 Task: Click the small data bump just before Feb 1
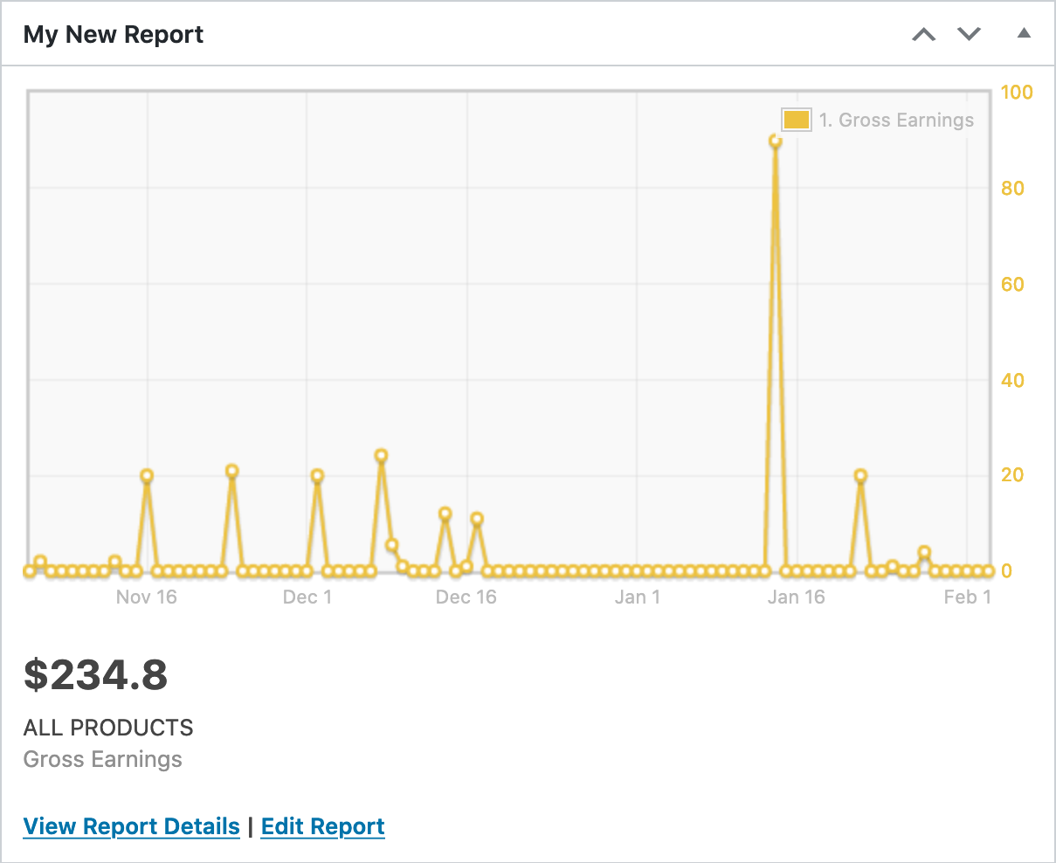[x=924, y=552]
